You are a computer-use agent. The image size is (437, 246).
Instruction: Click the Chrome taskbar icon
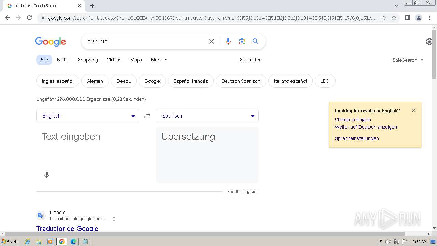click(62, 242)
